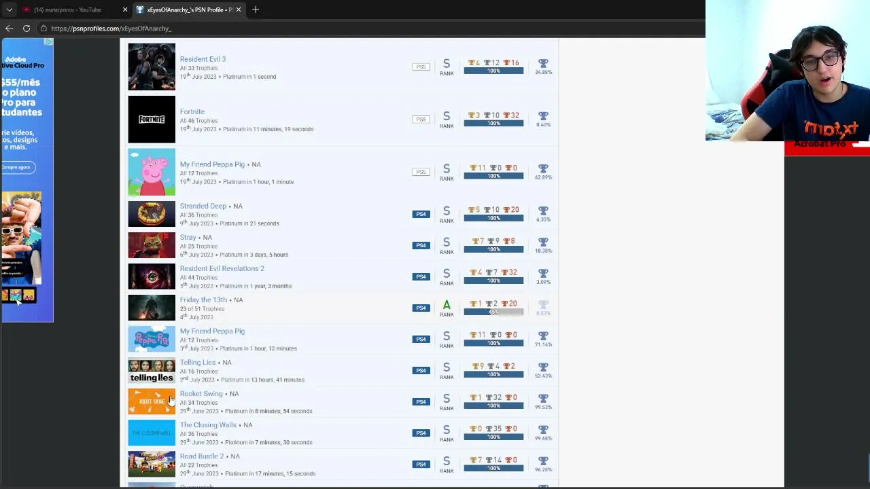Click the platinum trophy icon for Rocket Swing

pos(543,398)
